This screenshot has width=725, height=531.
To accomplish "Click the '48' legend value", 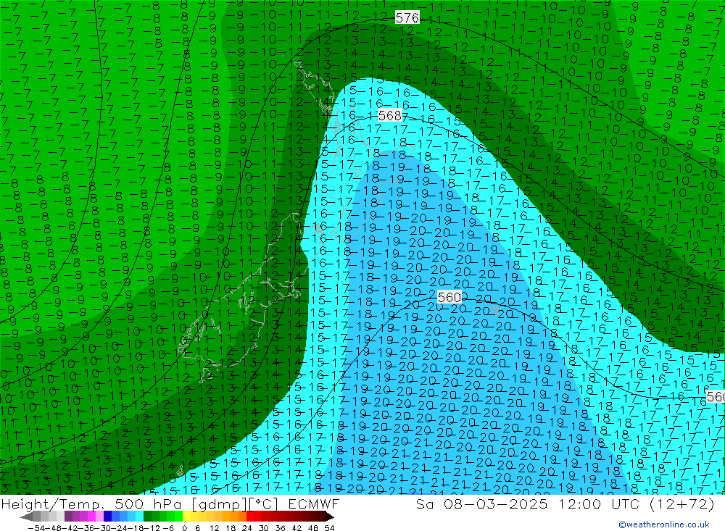I will [313, 528].
